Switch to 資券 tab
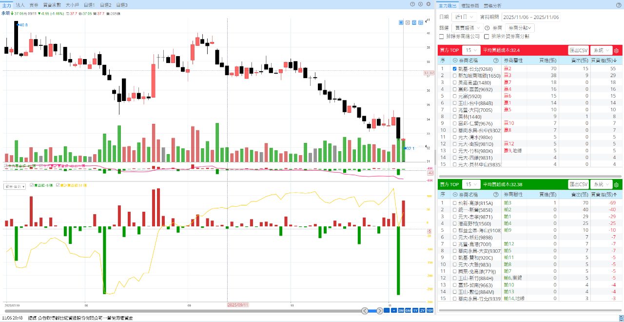624x322 pixels. pos(34,4)
